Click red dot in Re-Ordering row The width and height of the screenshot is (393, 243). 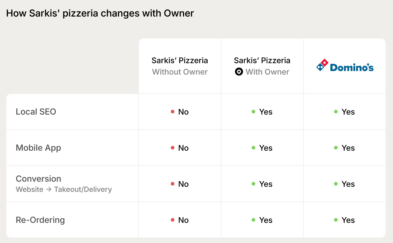click(173, 220)
